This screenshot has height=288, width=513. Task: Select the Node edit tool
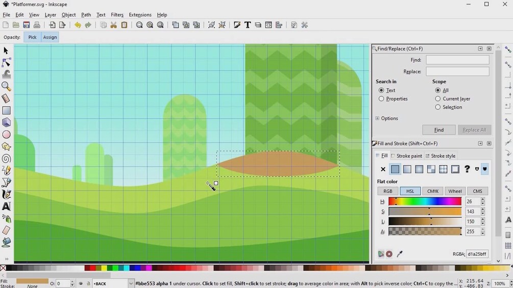(x=6, y=62)
